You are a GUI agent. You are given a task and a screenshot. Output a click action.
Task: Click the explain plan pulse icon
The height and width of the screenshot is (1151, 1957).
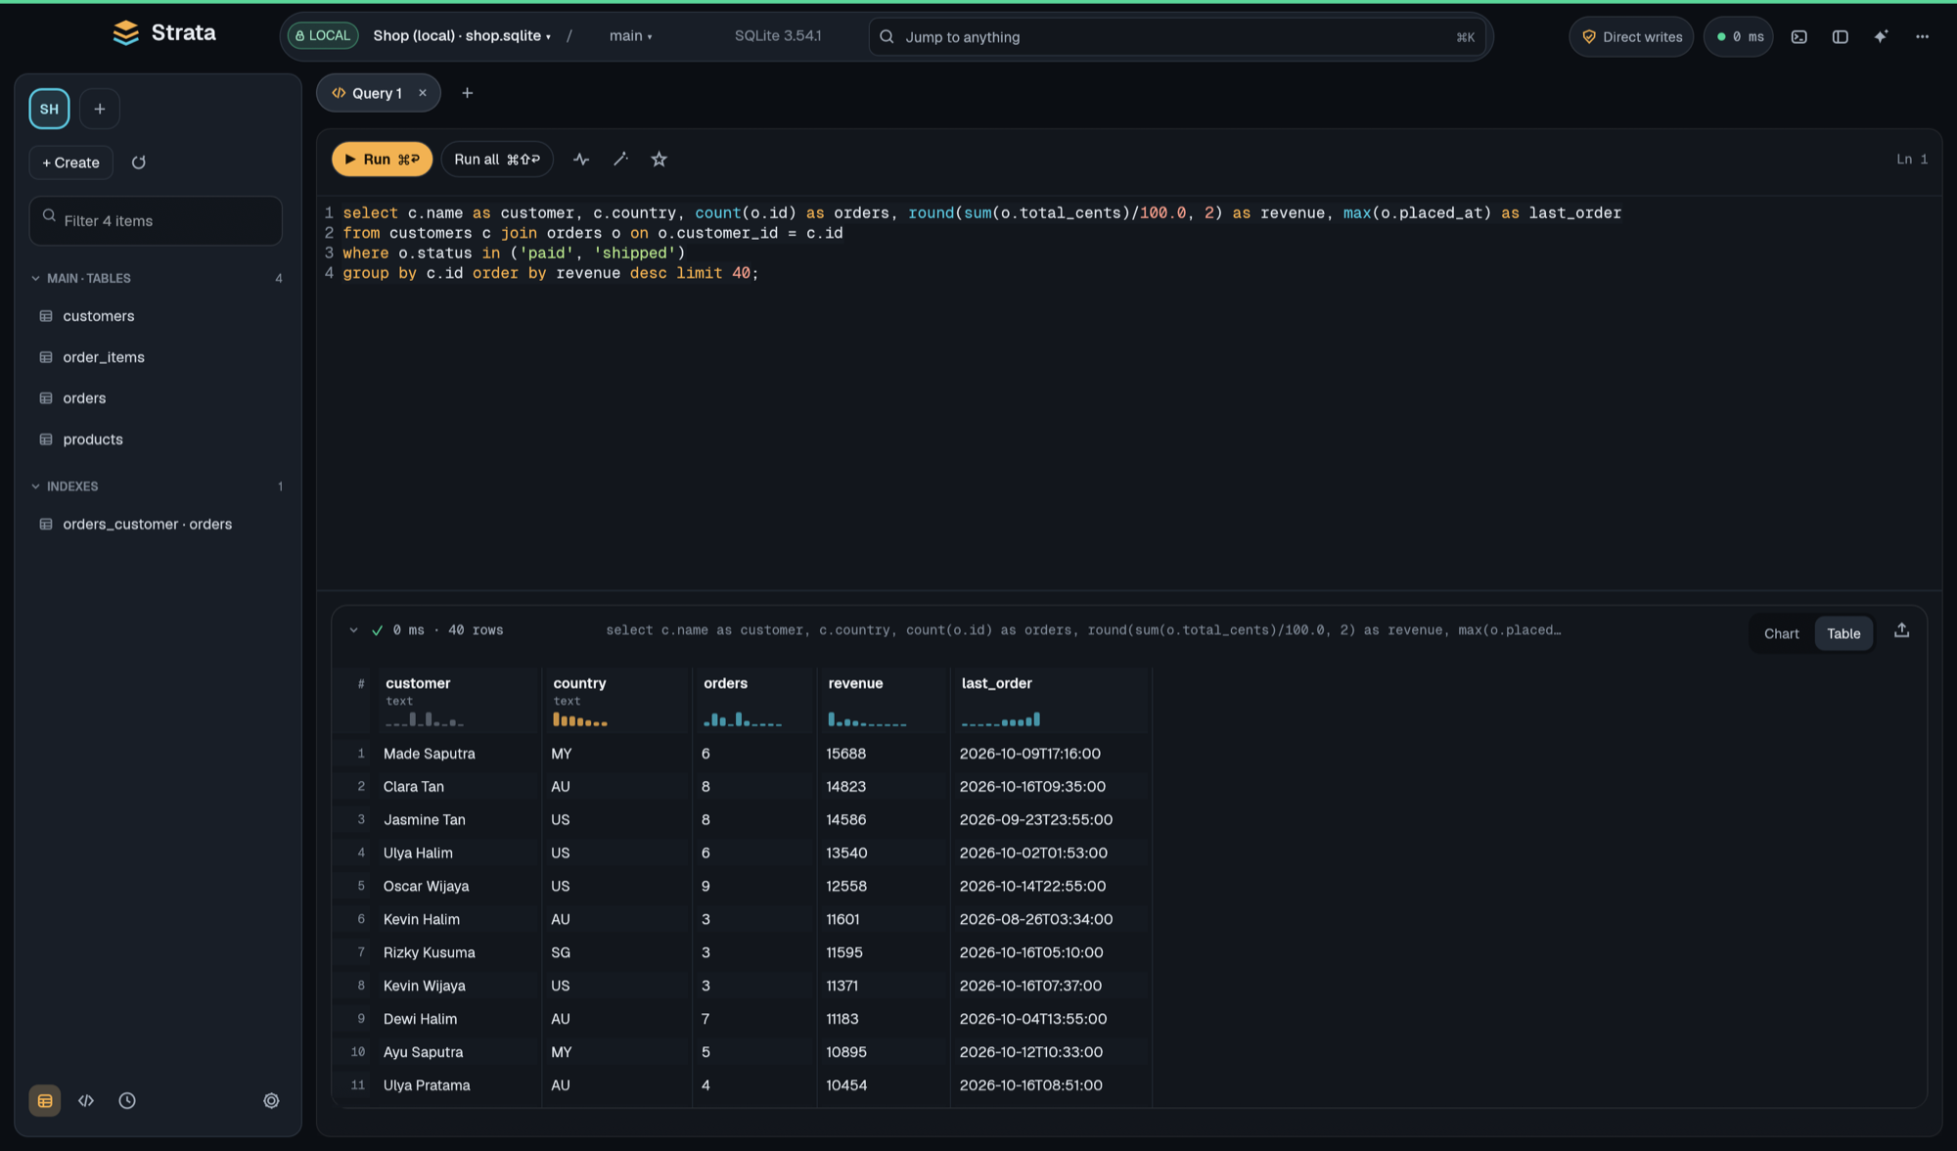pyautogui.click(x=581, y=159)
